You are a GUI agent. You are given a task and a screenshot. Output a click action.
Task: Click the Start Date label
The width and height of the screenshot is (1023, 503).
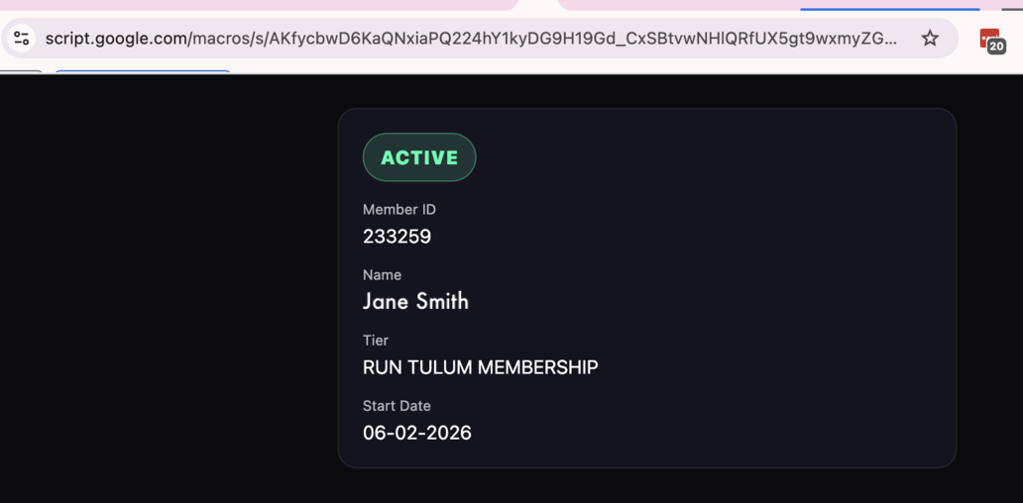click(x=397, y=405)
